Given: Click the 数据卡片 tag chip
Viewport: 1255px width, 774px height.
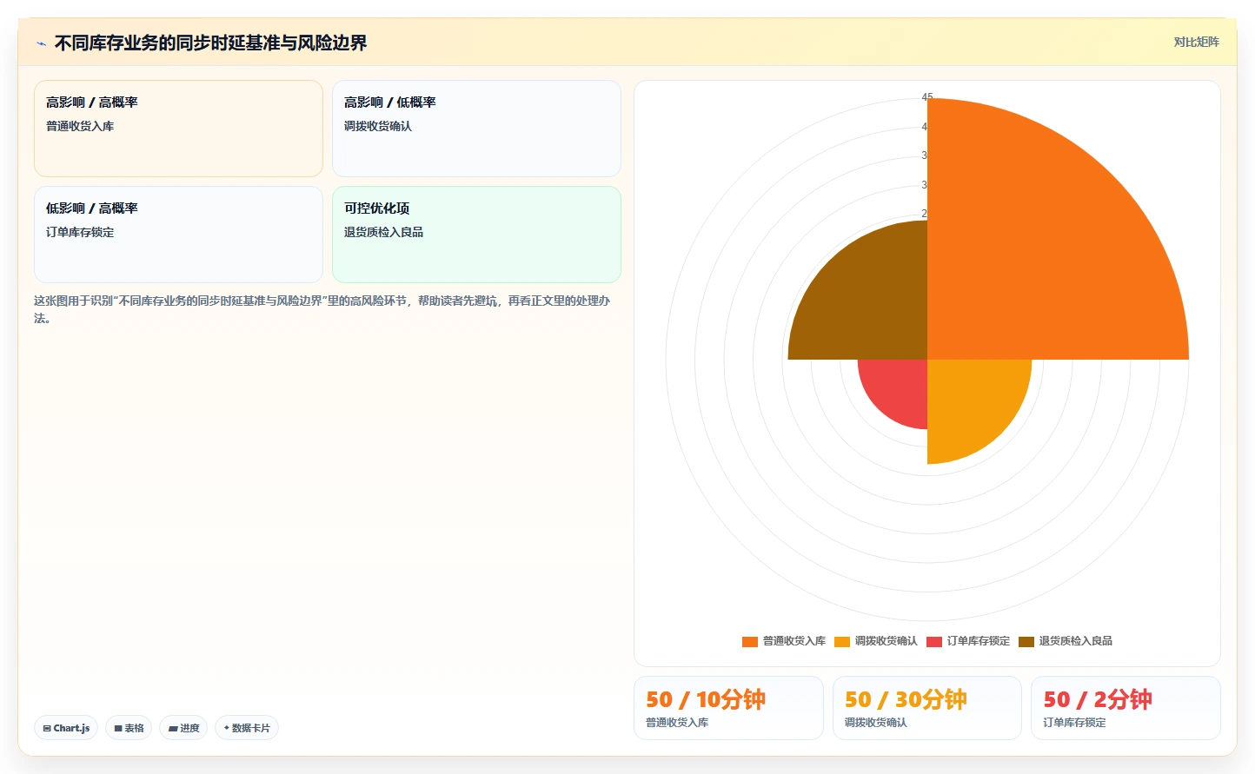Looking at the screenshot, I should point(247,728).
